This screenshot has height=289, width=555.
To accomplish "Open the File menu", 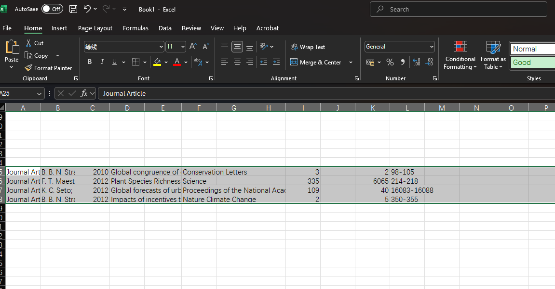I will (x=7, y=28).
